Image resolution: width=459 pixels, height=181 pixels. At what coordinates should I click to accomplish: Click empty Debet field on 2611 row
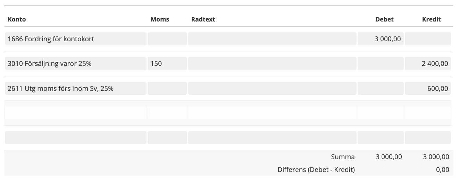point(380,88)
